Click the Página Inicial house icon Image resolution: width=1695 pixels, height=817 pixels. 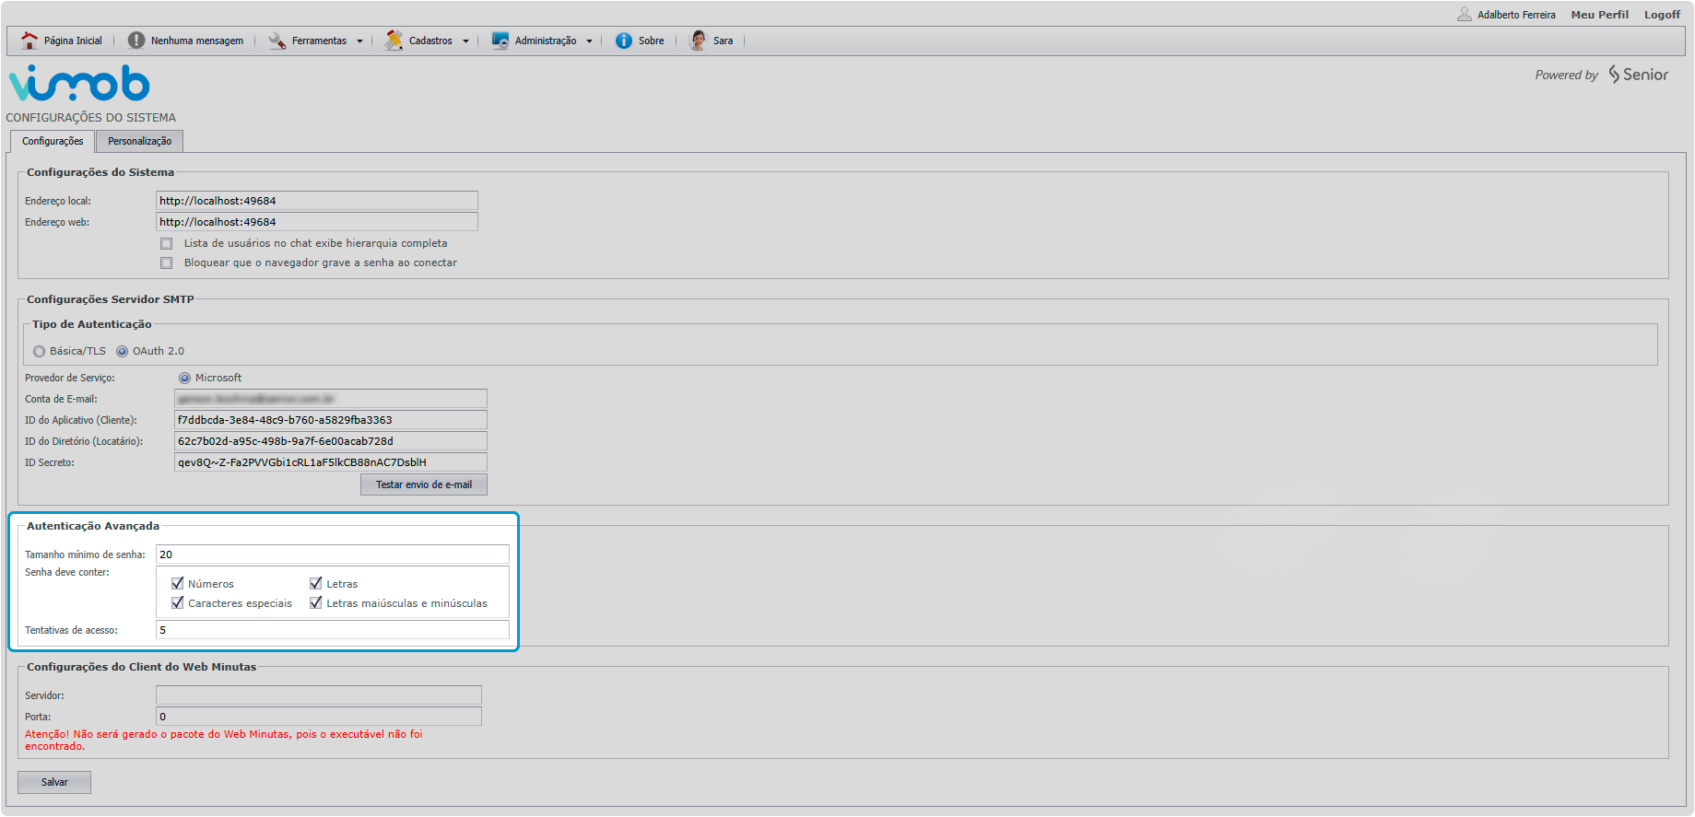29,41
